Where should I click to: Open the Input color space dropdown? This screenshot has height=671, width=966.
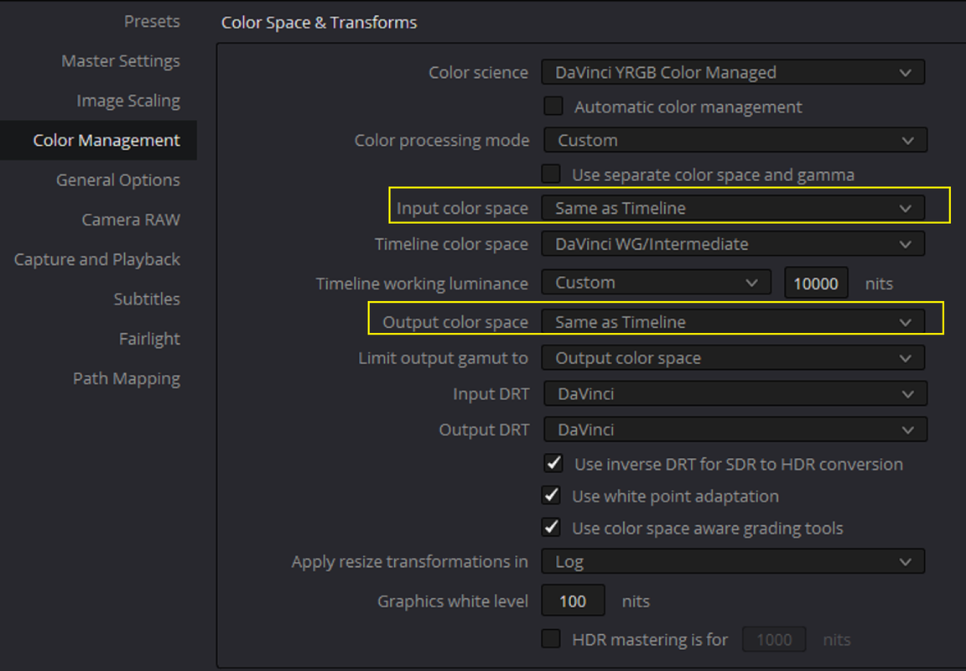click(733, 208)
